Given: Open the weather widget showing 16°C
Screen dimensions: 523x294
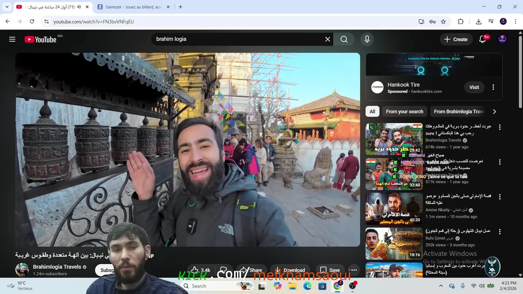Looking at the screenshot, I should 20,286.
